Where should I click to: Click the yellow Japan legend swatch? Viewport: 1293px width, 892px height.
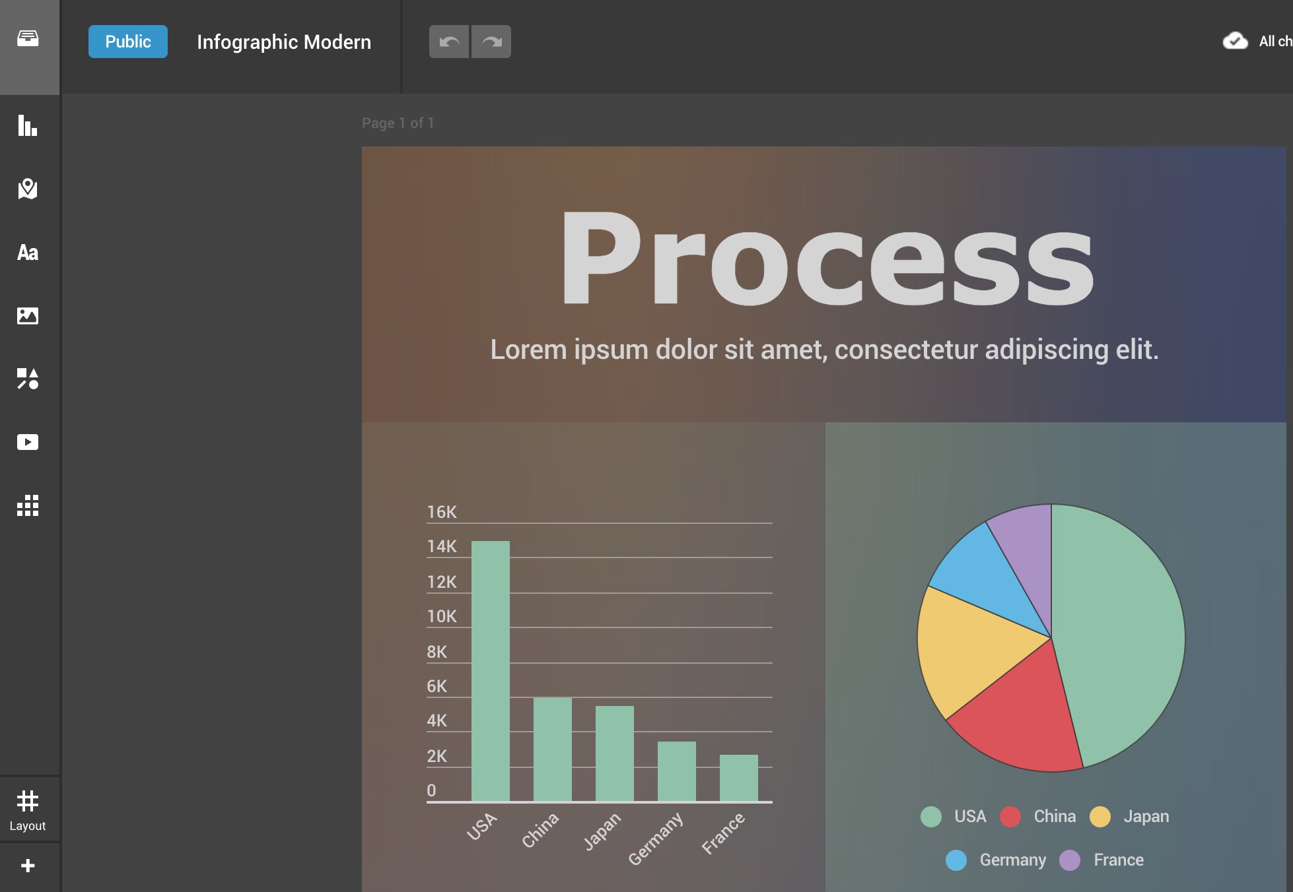point(1100,817)
